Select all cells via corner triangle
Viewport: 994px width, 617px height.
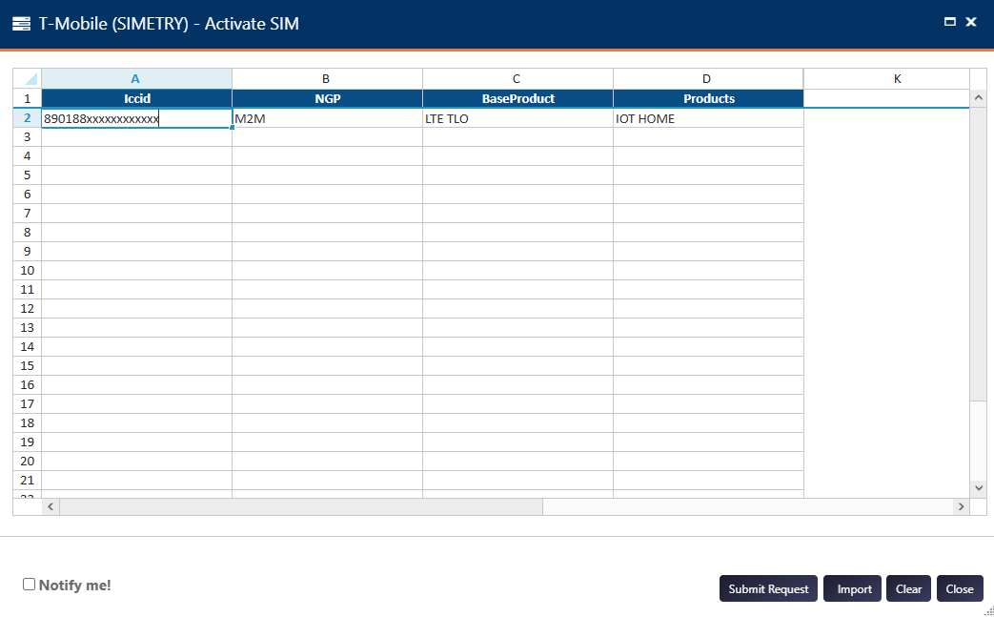[x=28, y=78]
